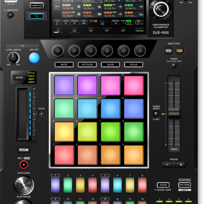
Task: Toggle the HOLD button beside touch strip
Action: 42,114
